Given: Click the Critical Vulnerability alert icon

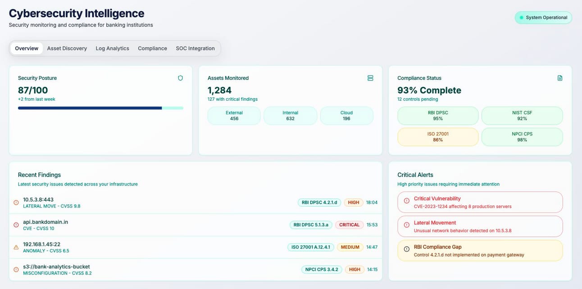Looking at the screenshot, I should pyautogui.click(x=406, y=201).
